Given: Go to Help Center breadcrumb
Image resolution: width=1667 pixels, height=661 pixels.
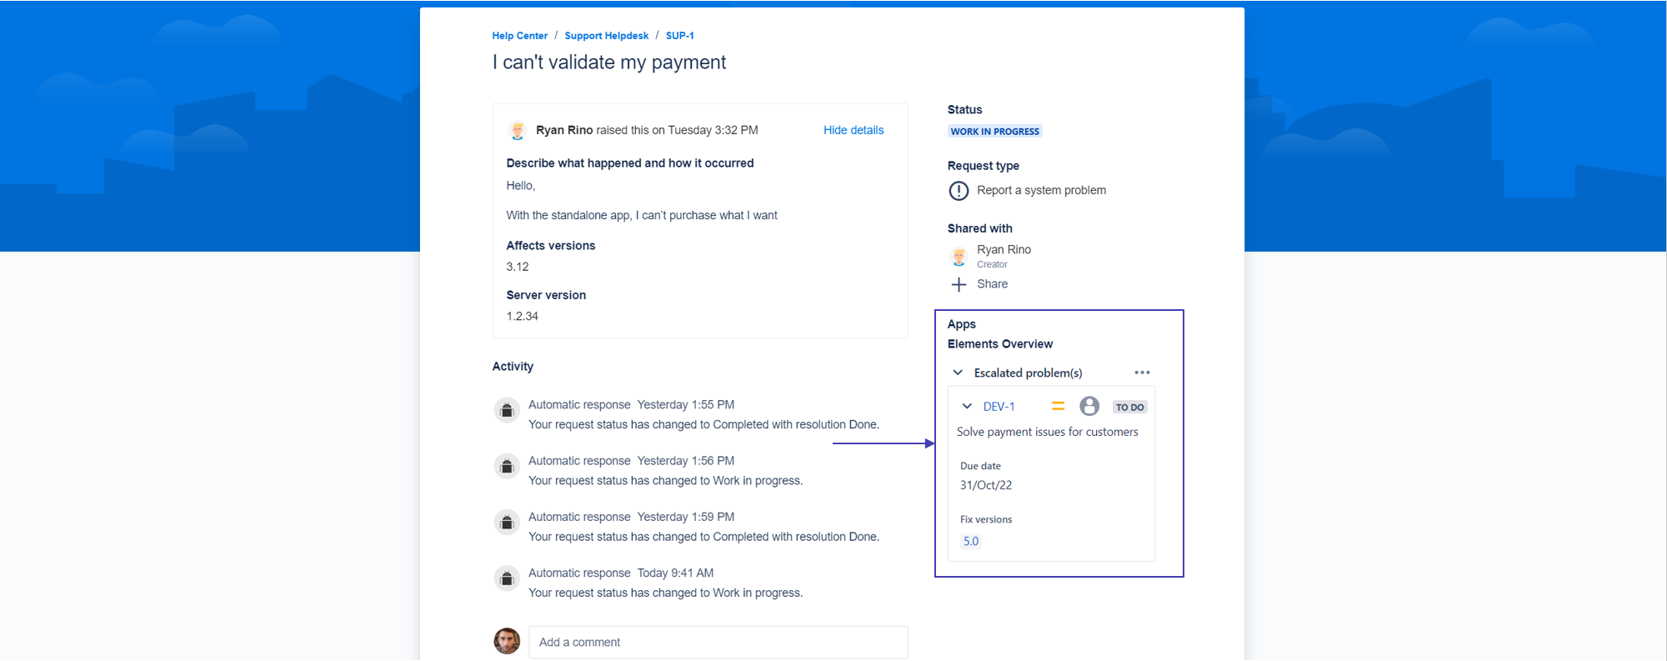Looking at the screenshot, I should coord(519,36).
